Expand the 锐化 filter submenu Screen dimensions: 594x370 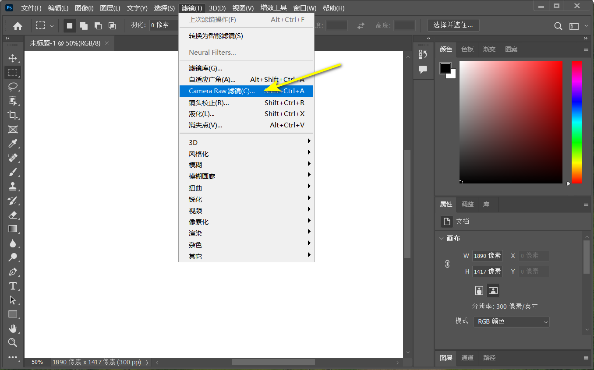coord(246,199)
